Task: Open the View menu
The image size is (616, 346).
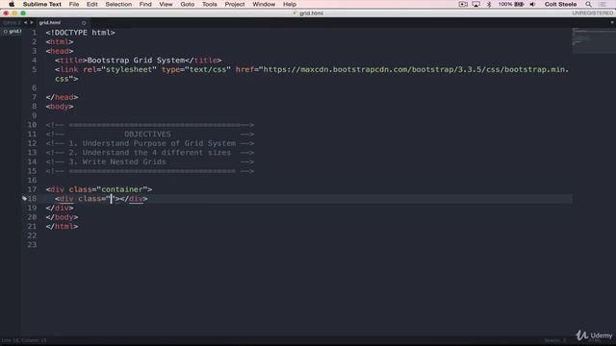Action: [x=166, y=4]
